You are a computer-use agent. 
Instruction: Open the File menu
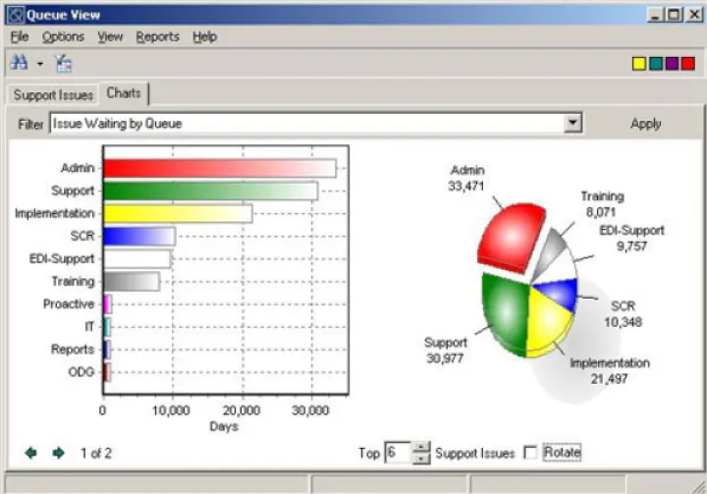[20, 36]
